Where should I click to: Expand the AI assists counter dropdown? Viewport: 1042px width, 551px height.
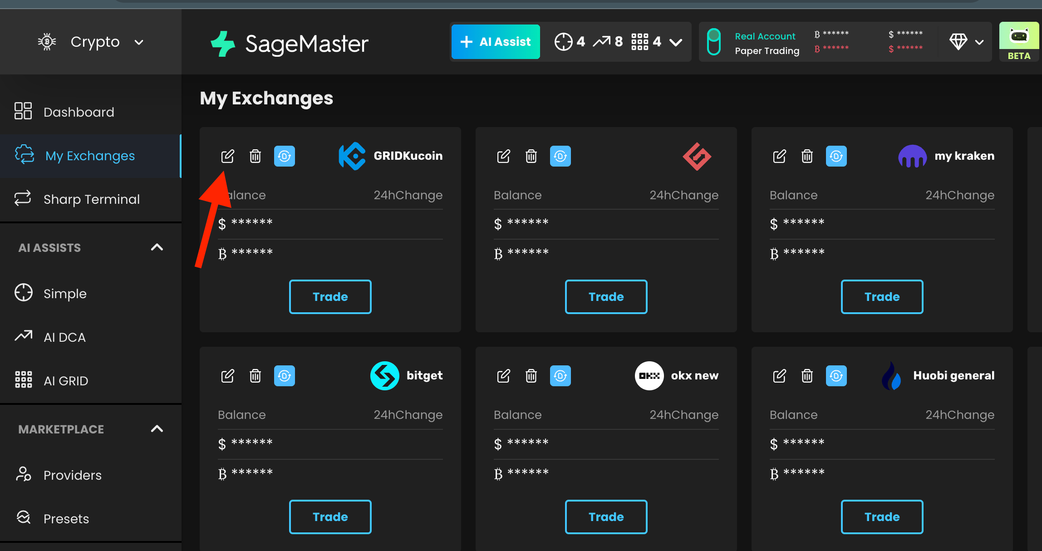pos(676,42)
